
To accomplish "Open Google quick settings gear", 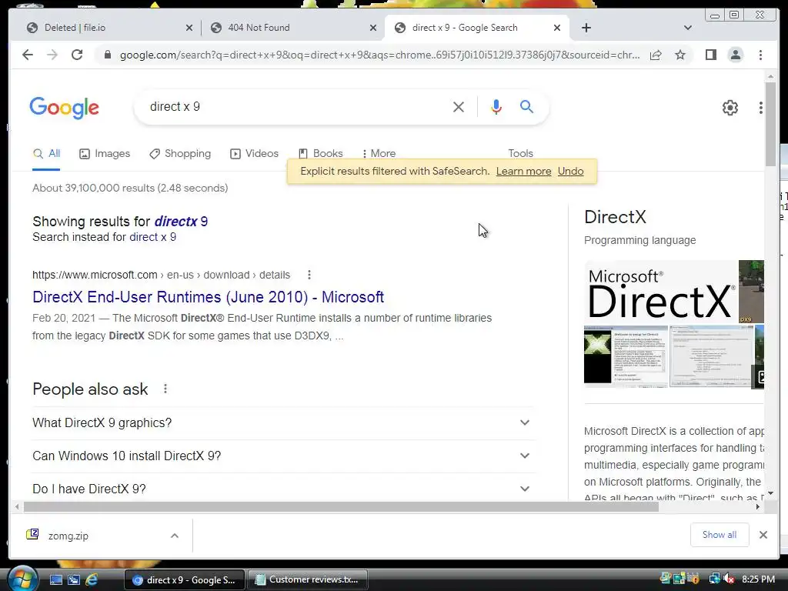I will point(730,108).
